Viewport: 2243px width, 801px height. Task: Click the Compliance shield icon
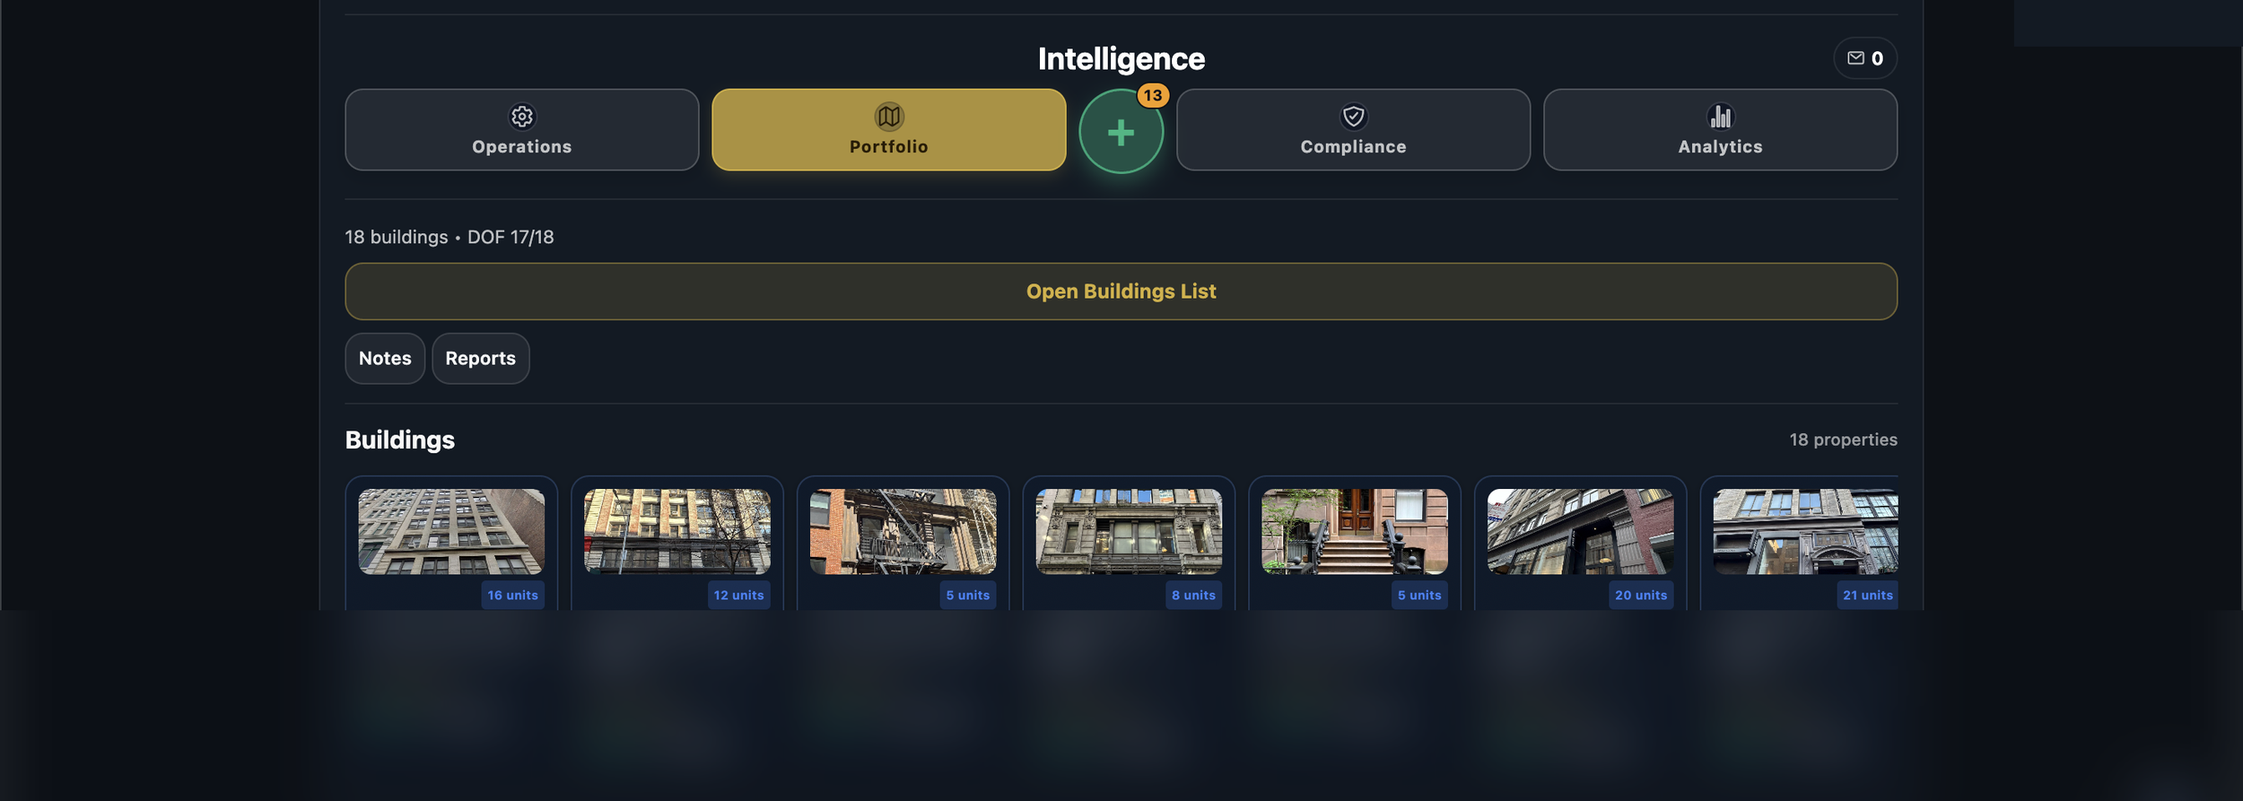click(x=1354, y=117)
